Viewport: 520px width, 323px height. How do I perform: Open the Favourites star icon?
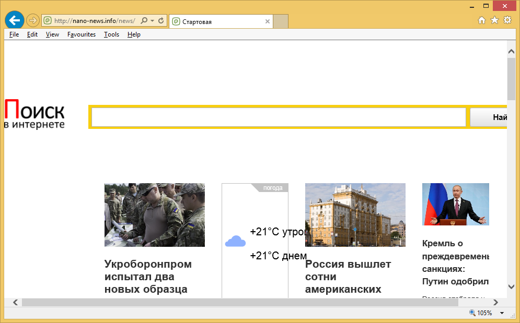(x=494, y=20)
